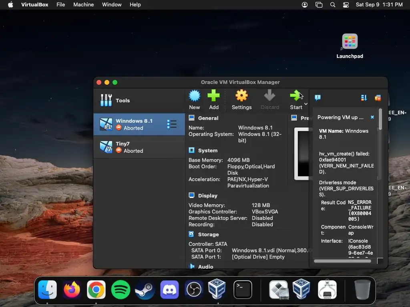Open the Machine menu
This screenshot has width=410, height=307.
click(83, 5)
